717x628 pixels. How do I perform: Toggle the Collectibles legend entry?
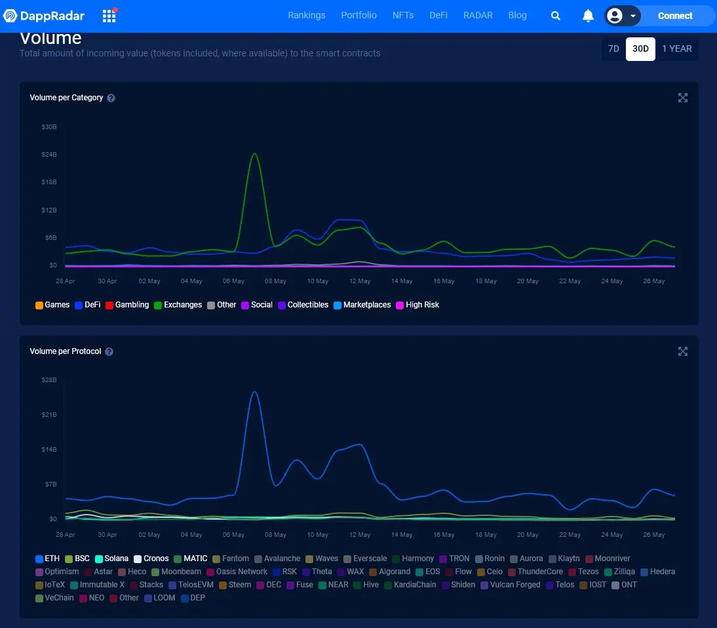(303, 305)
